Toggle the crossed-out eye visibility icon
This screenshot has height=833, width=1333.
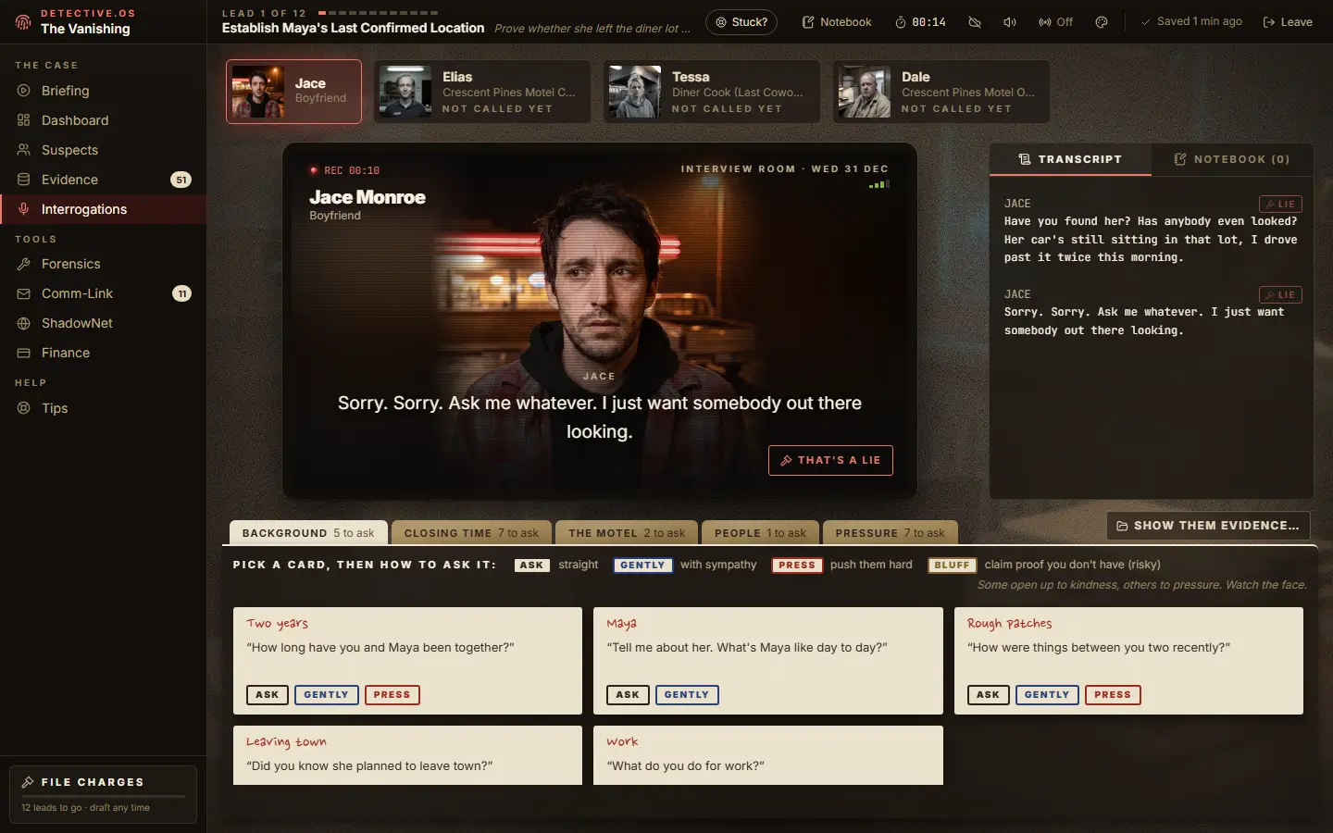click(x=975, y=22)
